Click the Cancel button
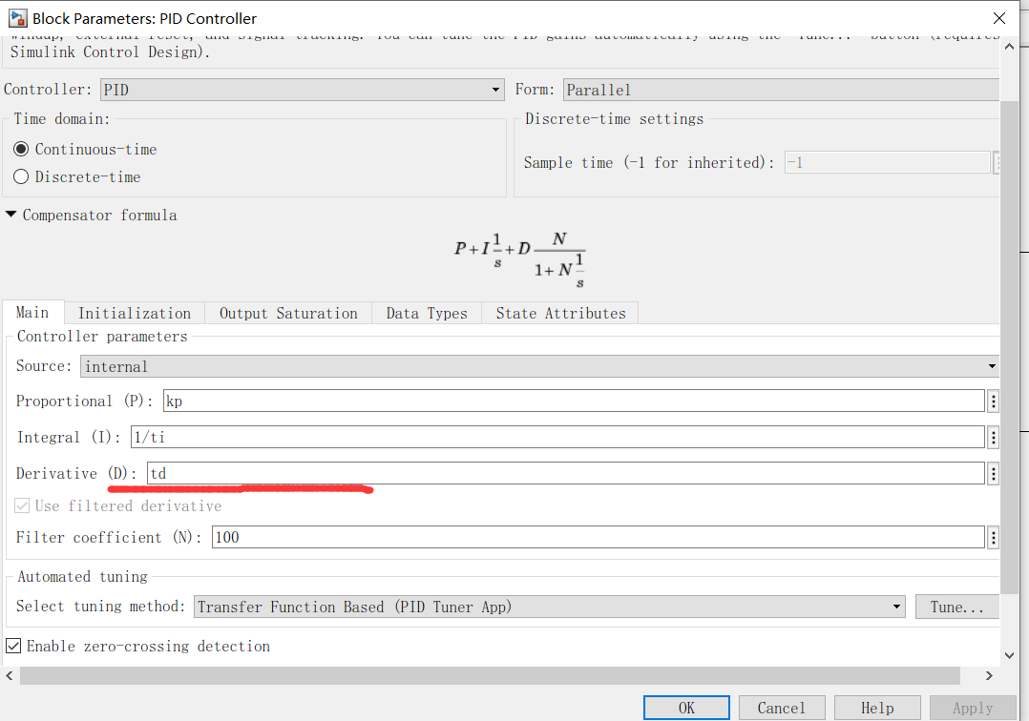 (x=782, y=708)
